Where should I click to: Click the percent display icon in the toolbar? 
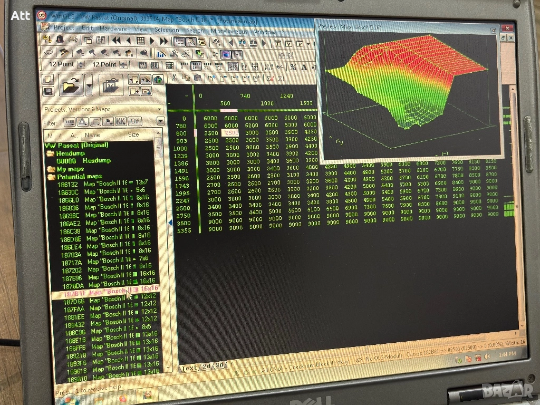pos(293,67)
